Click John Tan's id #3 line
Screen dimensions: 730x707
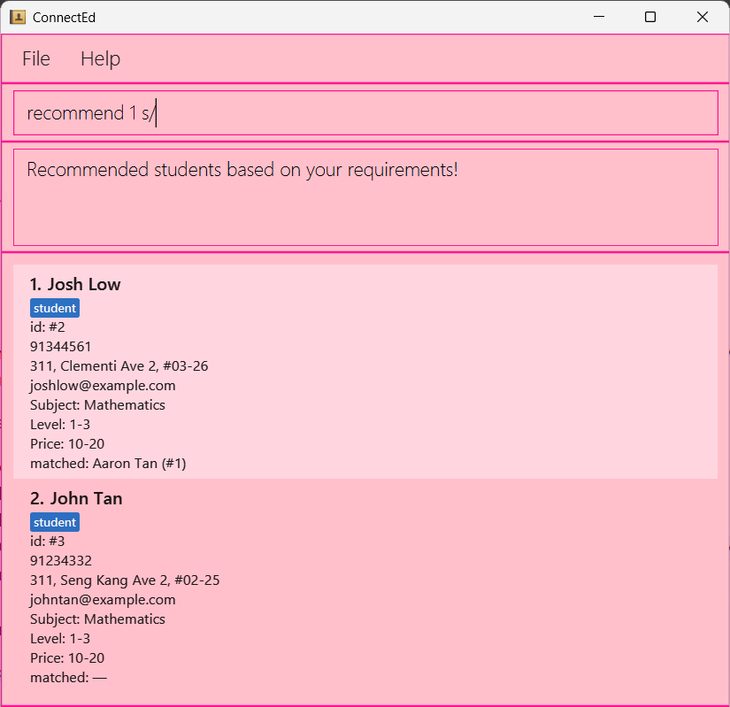pyautogui.click(x=48, y=541)
